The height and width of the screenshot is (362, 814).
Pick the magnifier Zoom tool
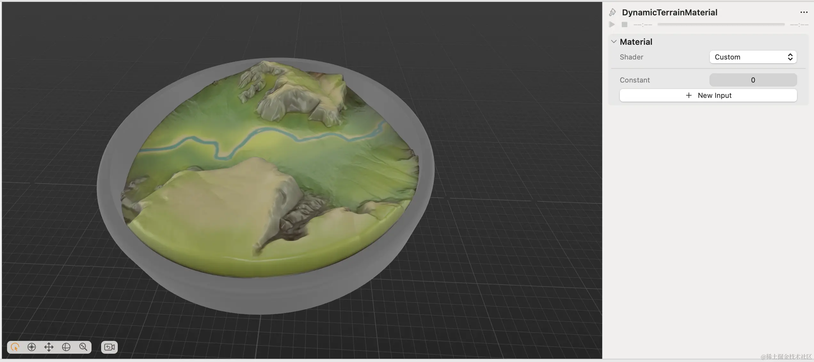point(83,347)
